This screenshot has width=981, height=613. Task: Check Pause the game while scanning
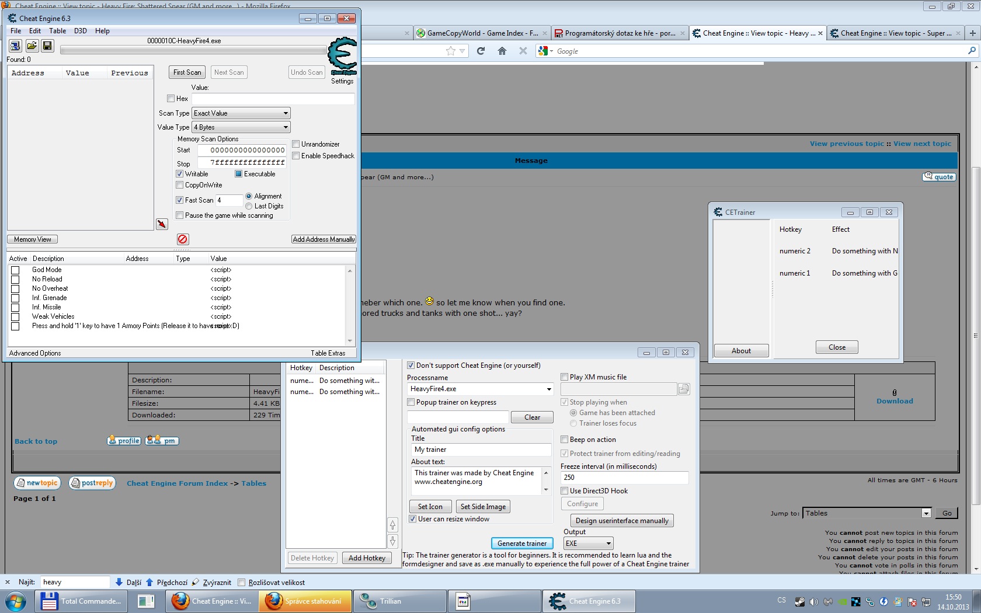coord(180,215)
